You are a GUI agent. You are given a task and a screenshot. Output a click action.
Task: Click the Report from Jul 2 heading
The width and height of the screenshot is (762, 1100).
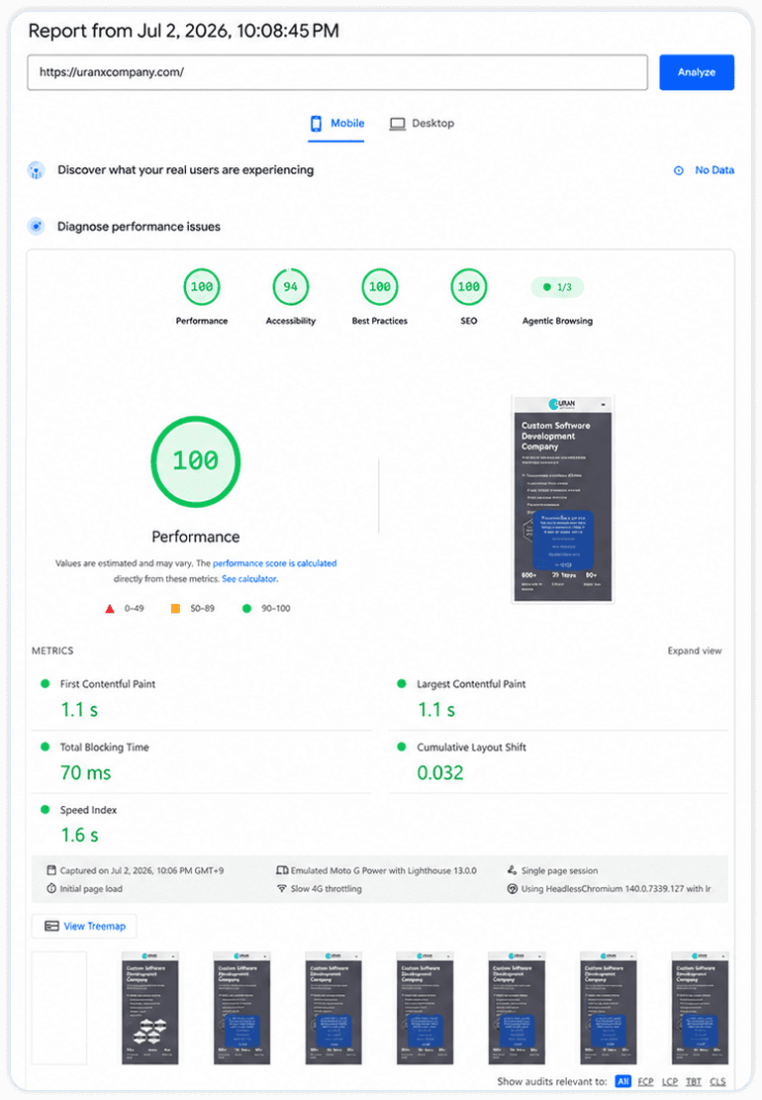184,31
